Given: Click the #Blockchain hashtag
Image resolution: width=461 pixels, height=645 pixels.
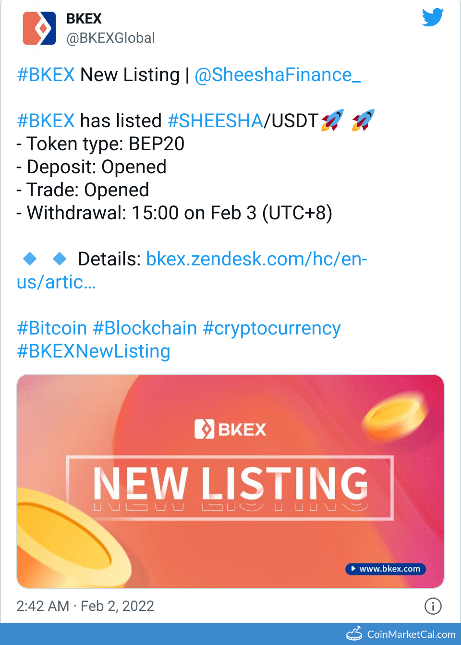Looking at the screenshot, I should [x=145, y=328].
